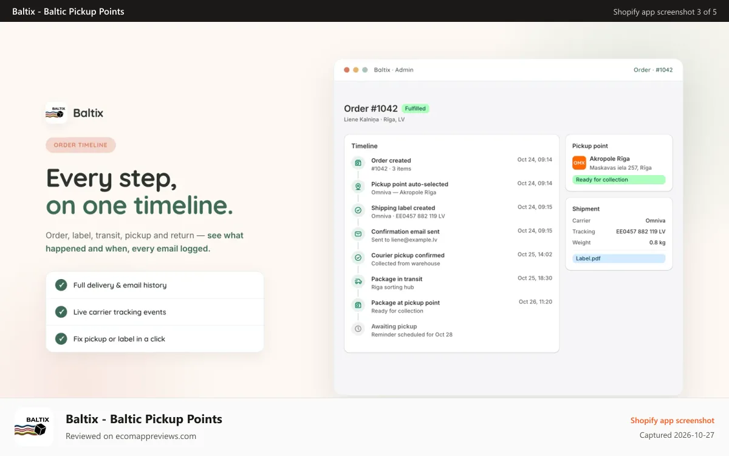Click the Baltix - Baltic Pickup Points footer title

pos(144,419)
